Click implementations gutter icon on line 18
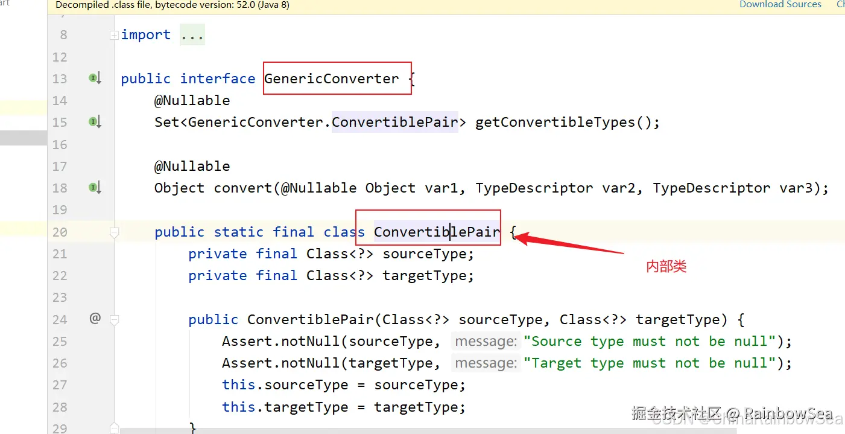The height and width of the screenshot is (434, 845). [x=95, y=188]
